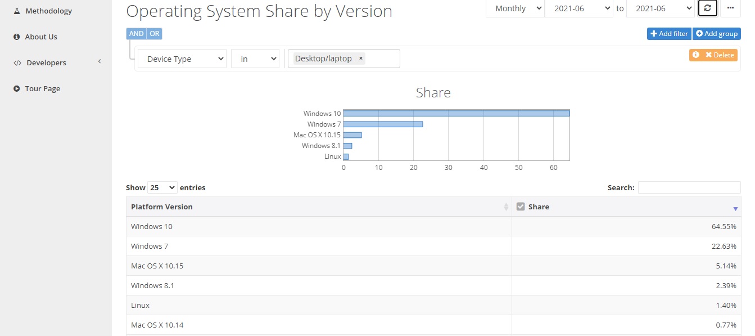Screen dimensions: 755x336
Task: Sort by the Platform Version sort arrows
Action: click(x=506, y=207)
